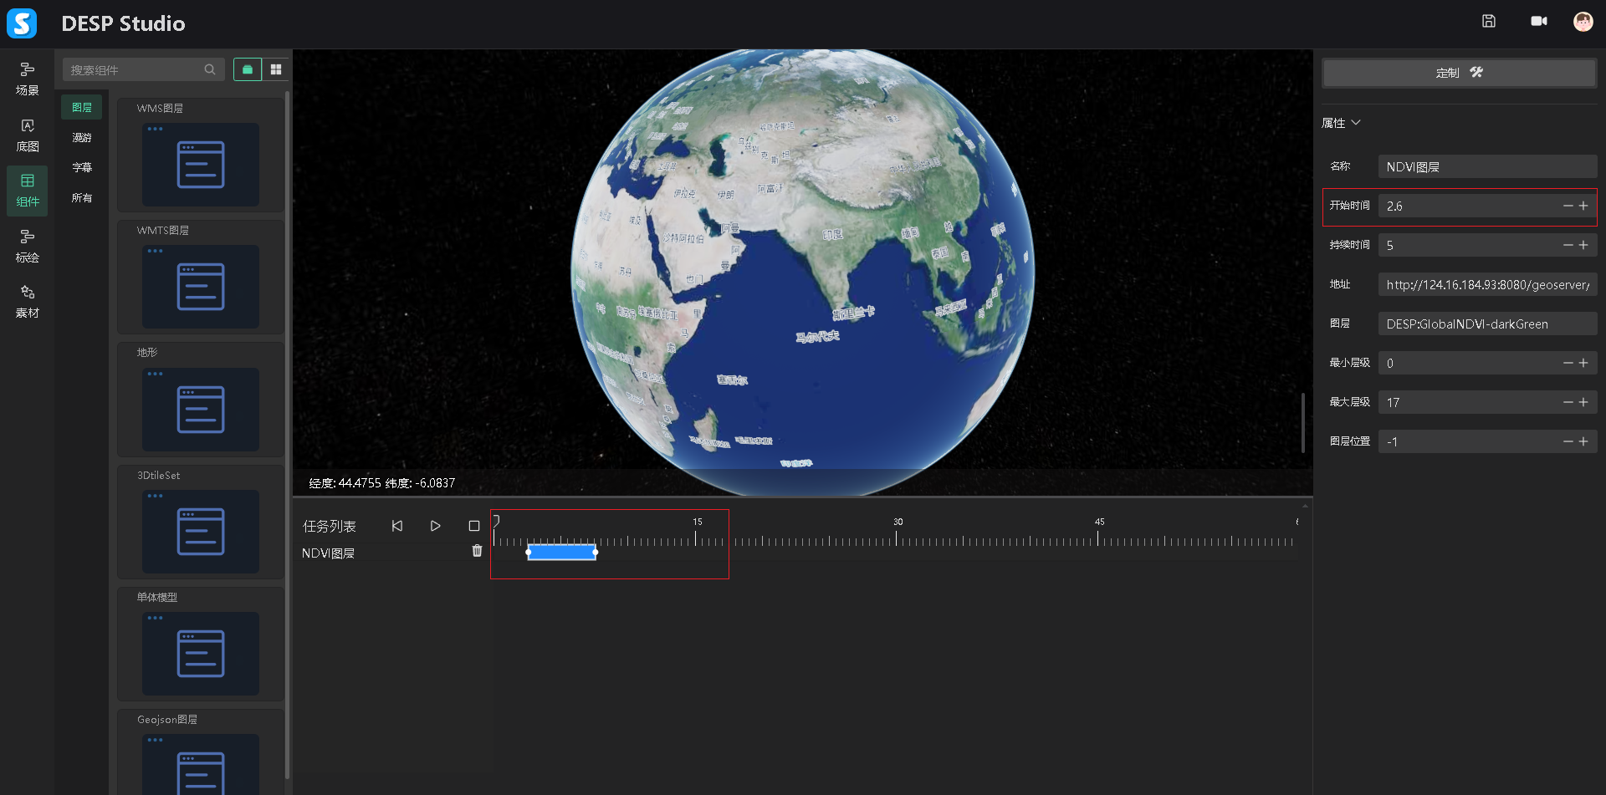Viewport: 1606px width, 795px height.
Task: Open the 底图 sidebar tab
Action: click(x=28, y=135)
